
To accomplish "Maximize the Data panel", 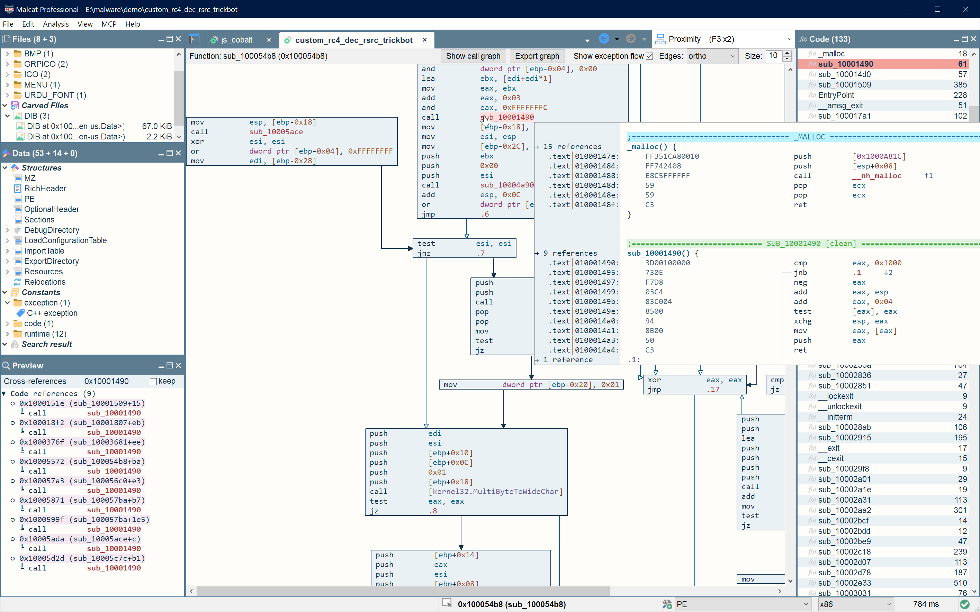I will pyautogui.click(x=170, y=153).
